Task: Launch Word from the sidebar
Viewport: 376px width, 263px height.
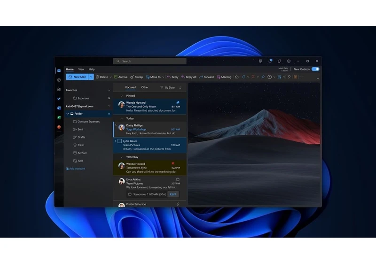Action: point(59,108)
